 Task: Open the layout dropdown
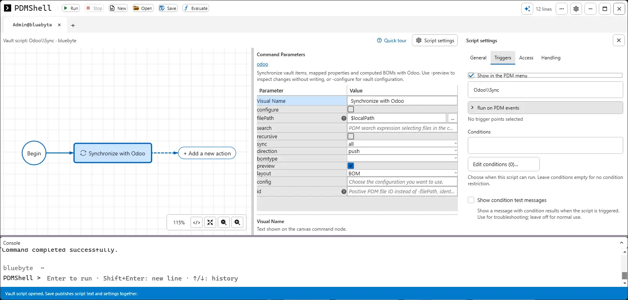pos(402,173)
